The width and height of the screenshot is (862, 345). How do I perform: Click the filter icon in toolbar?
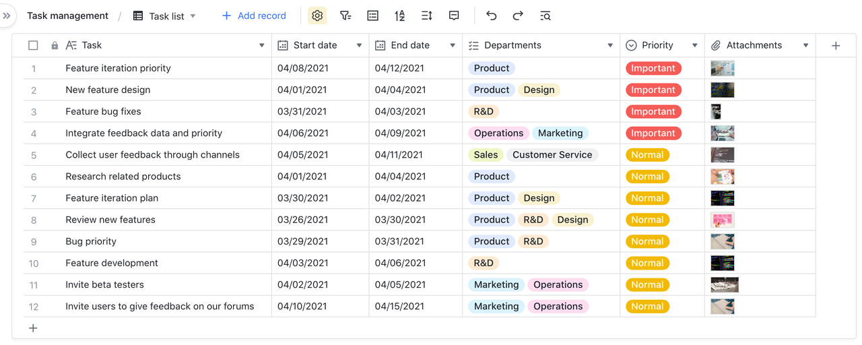pyautogui.click(x=345, y=15)
